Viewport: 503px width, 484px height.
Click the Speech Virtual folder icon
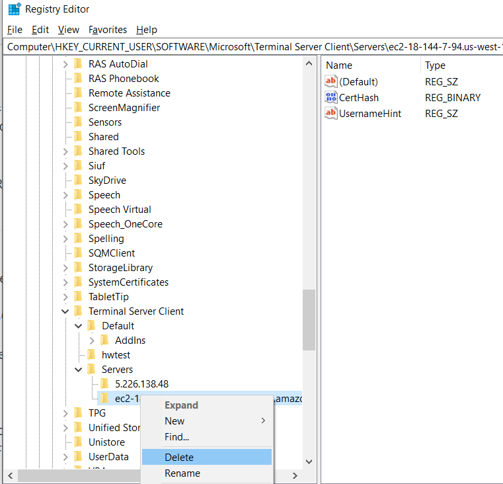pyautogui.click(x=78, y=209)
